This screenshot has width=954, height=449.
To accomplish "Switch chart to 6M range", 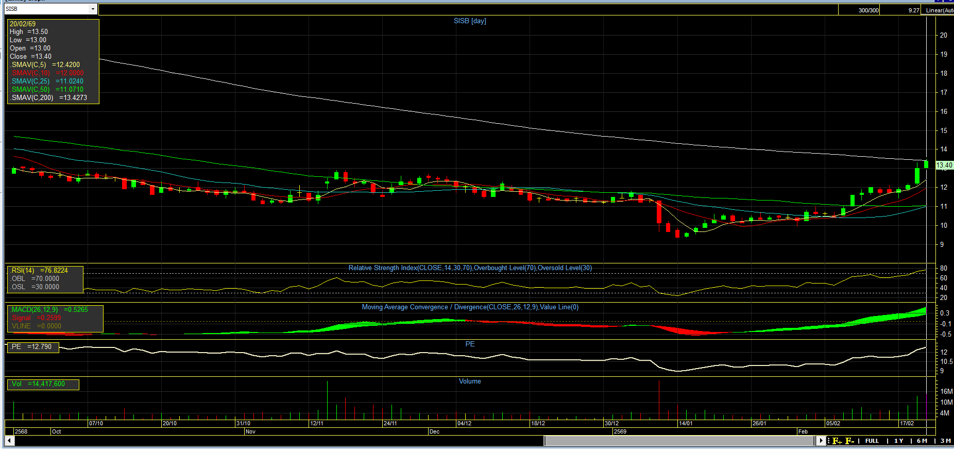I will 922,441.
